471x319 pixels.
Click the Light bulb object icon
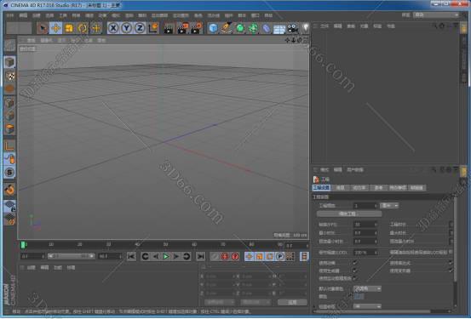305,28
